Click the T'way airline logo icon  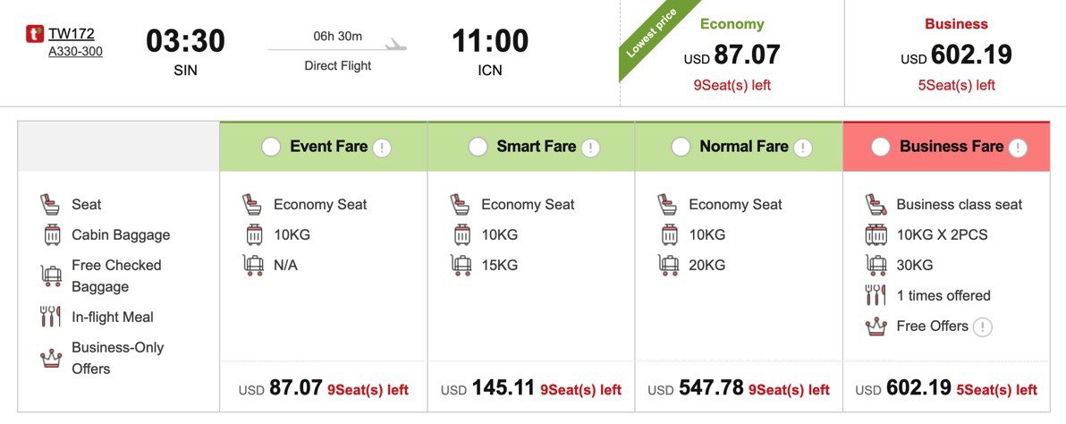point(35,35)
